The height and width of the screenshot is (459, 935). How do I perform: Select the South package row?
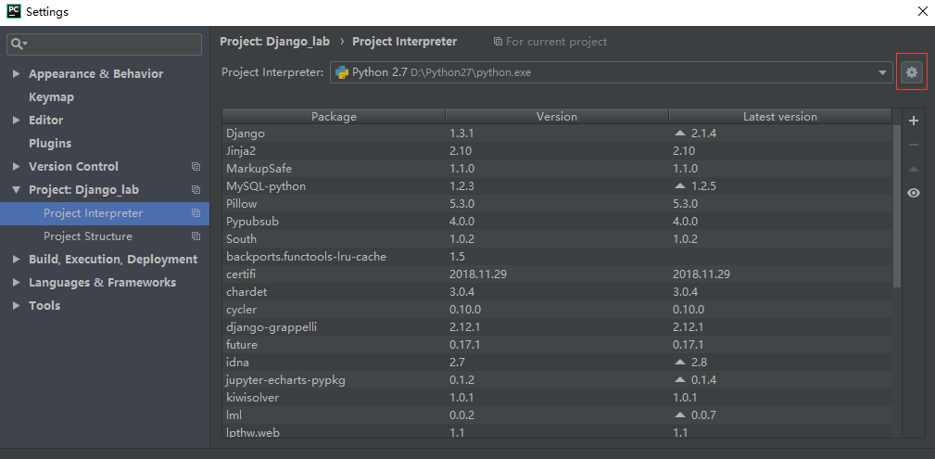coord(557,238)
